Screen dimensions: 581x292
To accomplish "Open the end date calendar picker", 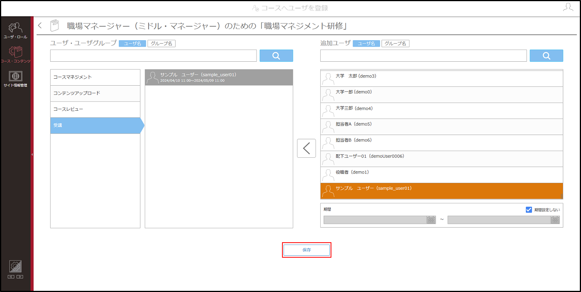I will pos(555,220).
